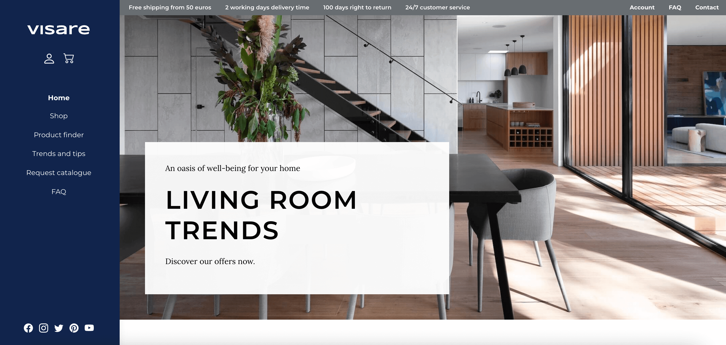Open the Instagram profile link
This screenshot has width=726, height=345.
pyautogui.click(x=44, y=328)
